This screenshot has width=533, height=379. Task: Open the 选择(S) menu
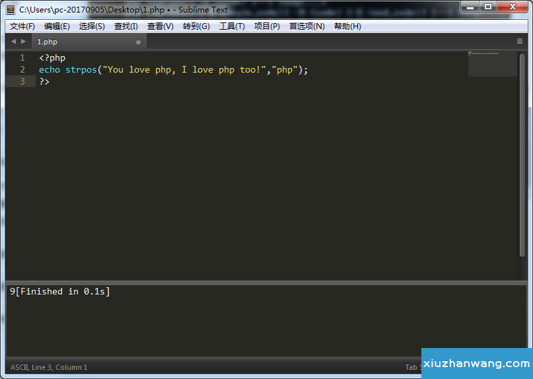(92, 26)
